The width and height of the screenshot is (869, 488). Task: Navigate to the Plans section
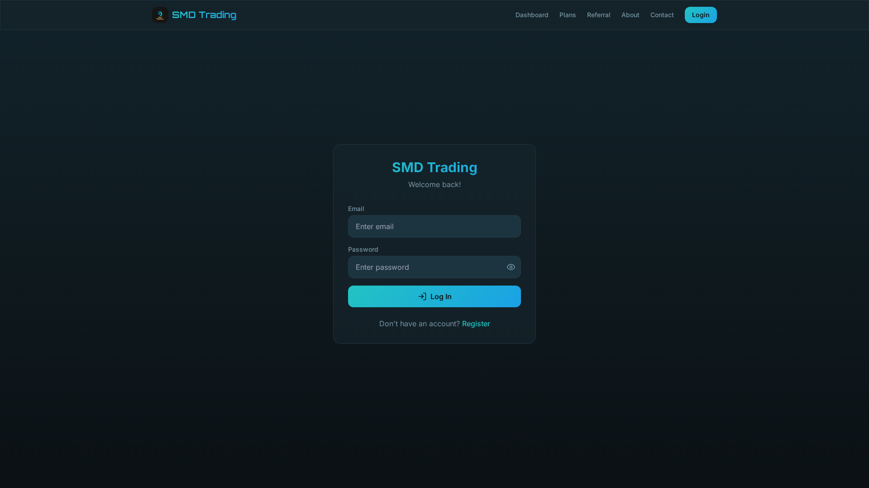(x=568, y=15)
